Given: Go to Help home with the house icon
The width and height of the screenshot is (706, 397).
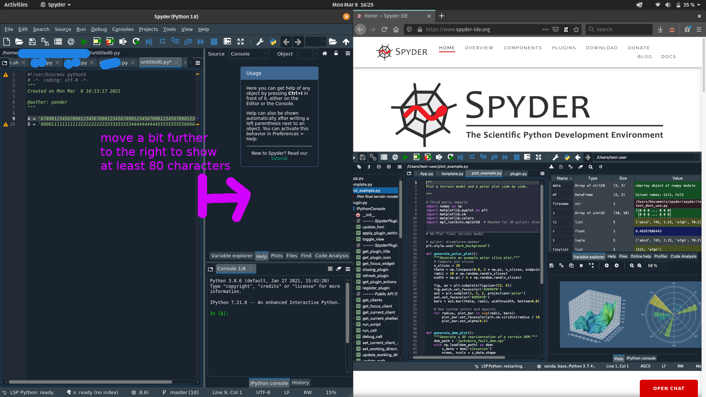Looking at the screenshot, I should click(x=325, y=54).
